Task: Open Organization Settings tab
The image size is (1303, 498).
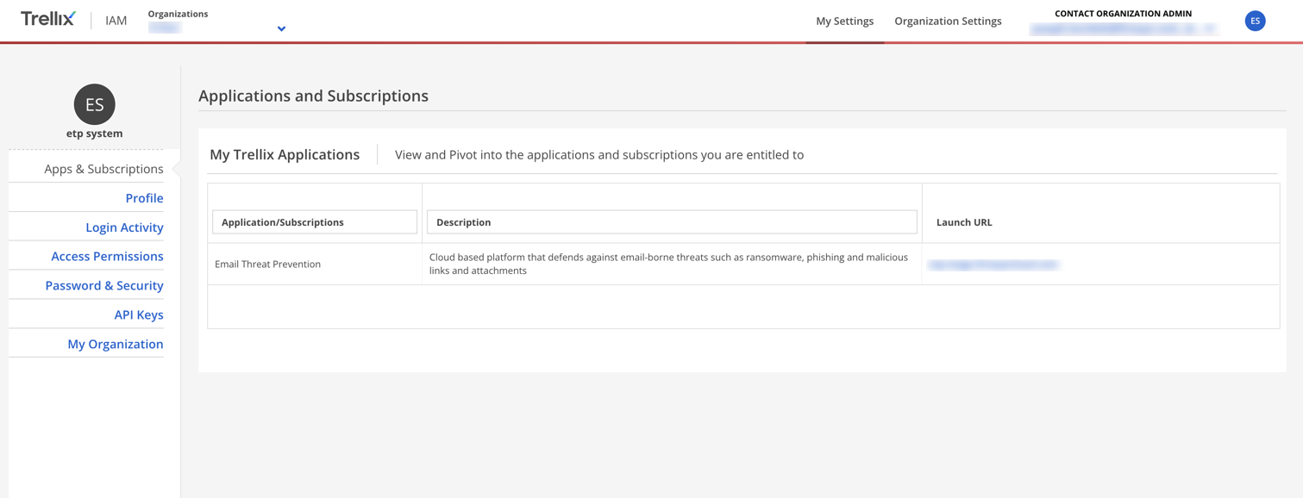Action: (x=948, y=21)
